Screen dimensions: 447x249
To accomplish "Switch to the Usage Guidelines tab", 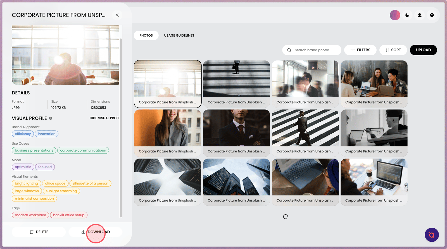I will [x=179, y=35].
